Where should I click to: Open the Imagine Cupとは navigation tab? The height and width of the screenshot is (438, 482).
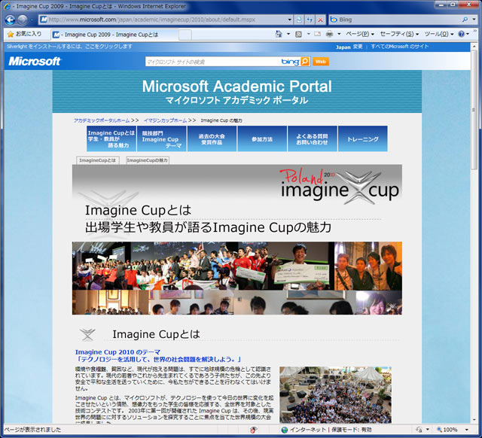click(x=111, y=138)
